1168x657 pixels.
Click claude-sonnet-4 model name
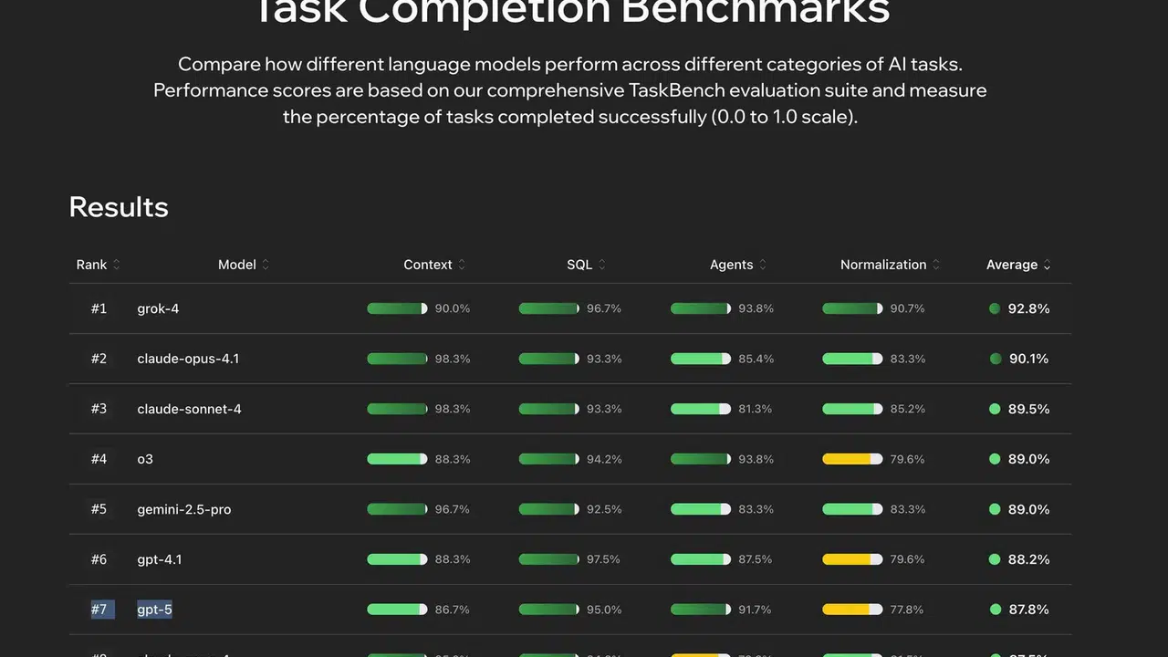(x=189, y=409)
